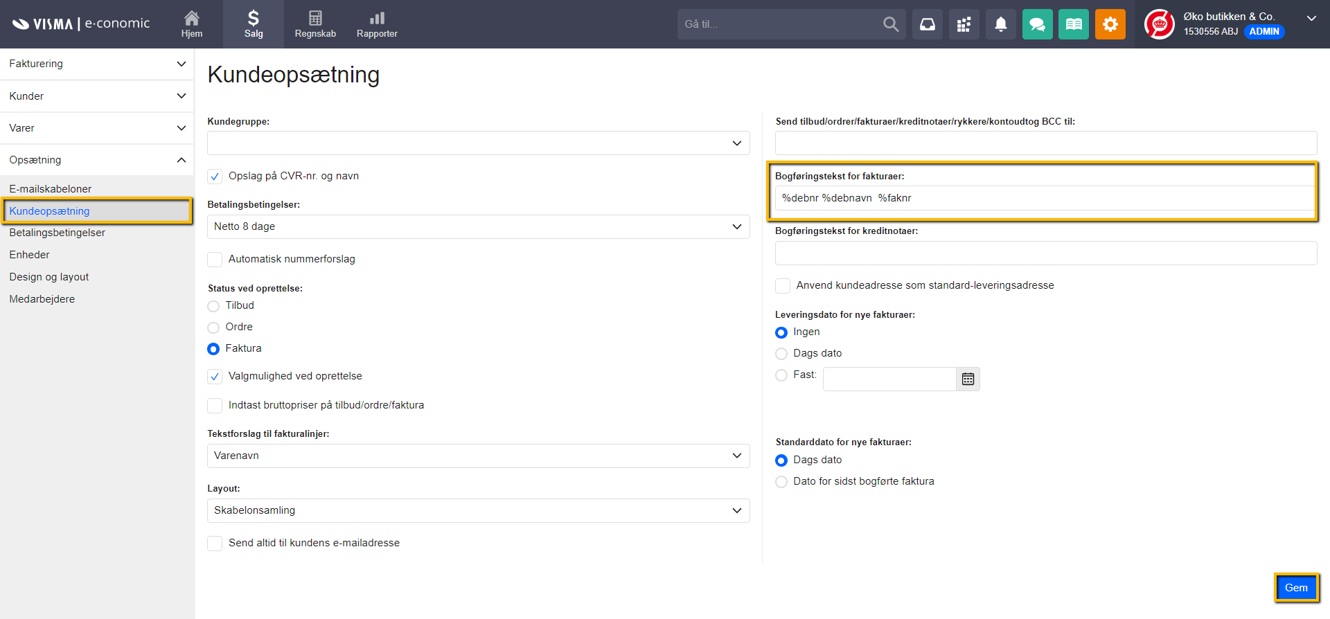Click the search magnifier icon

[891, 25]
